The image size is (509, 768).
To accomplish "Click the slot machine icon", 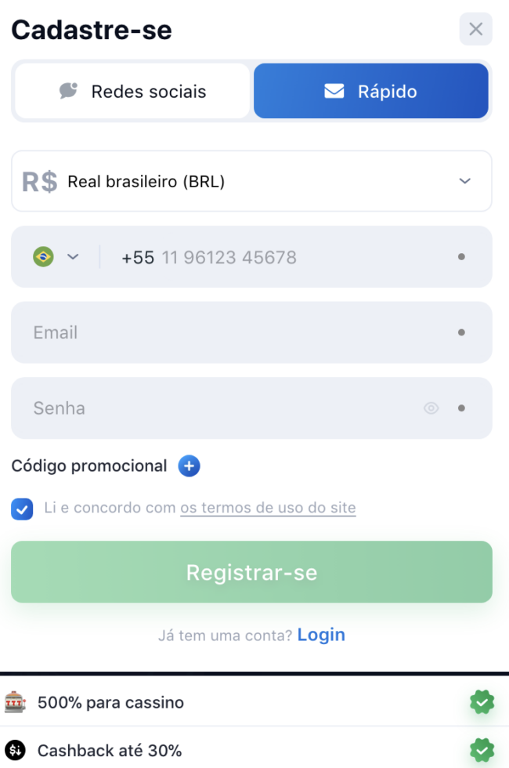I will (15, 702).
